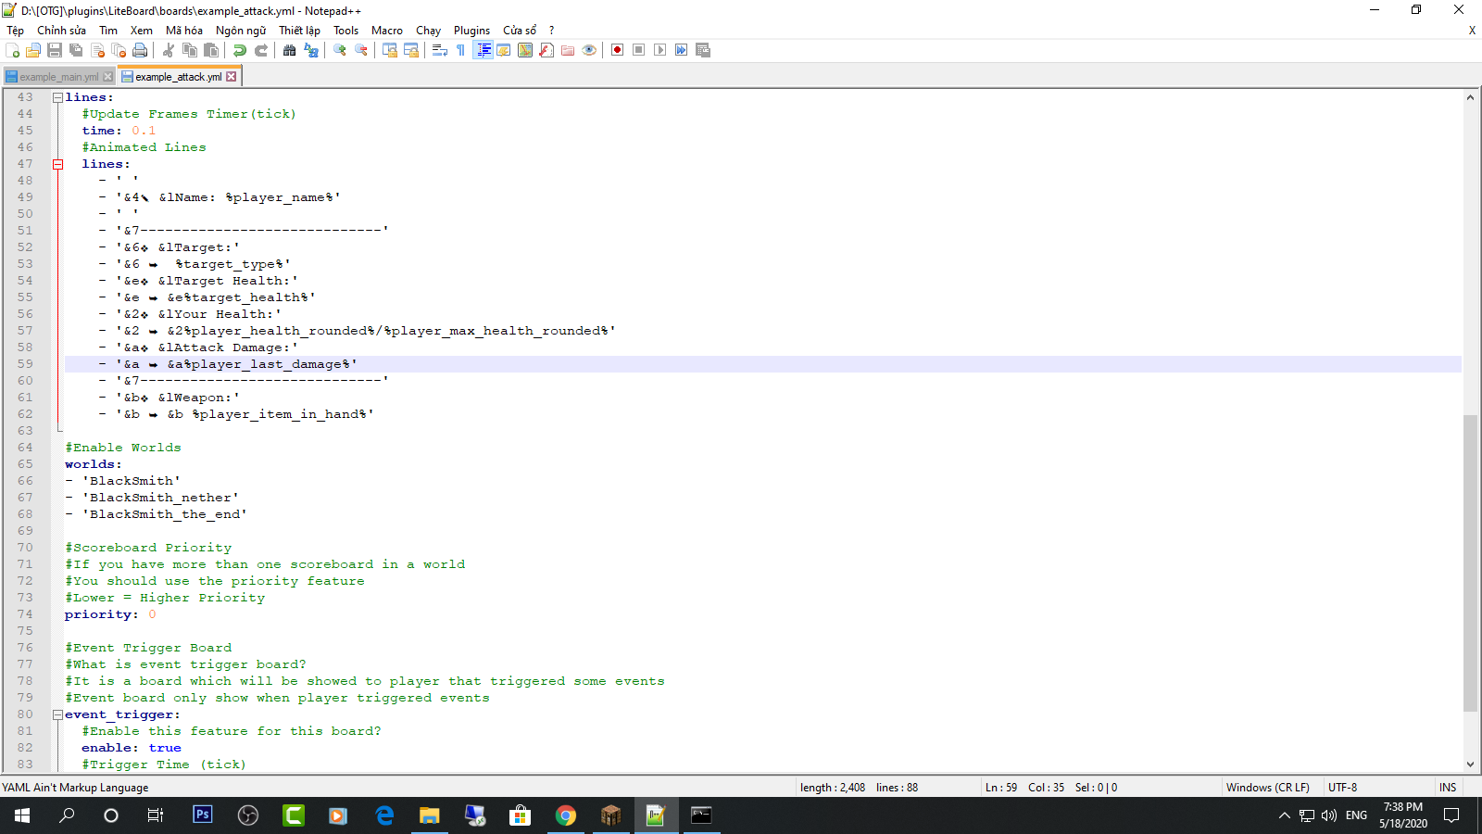1482x834 pixels.
Task: Close the example_attack.yml tab
Action: 232,77
